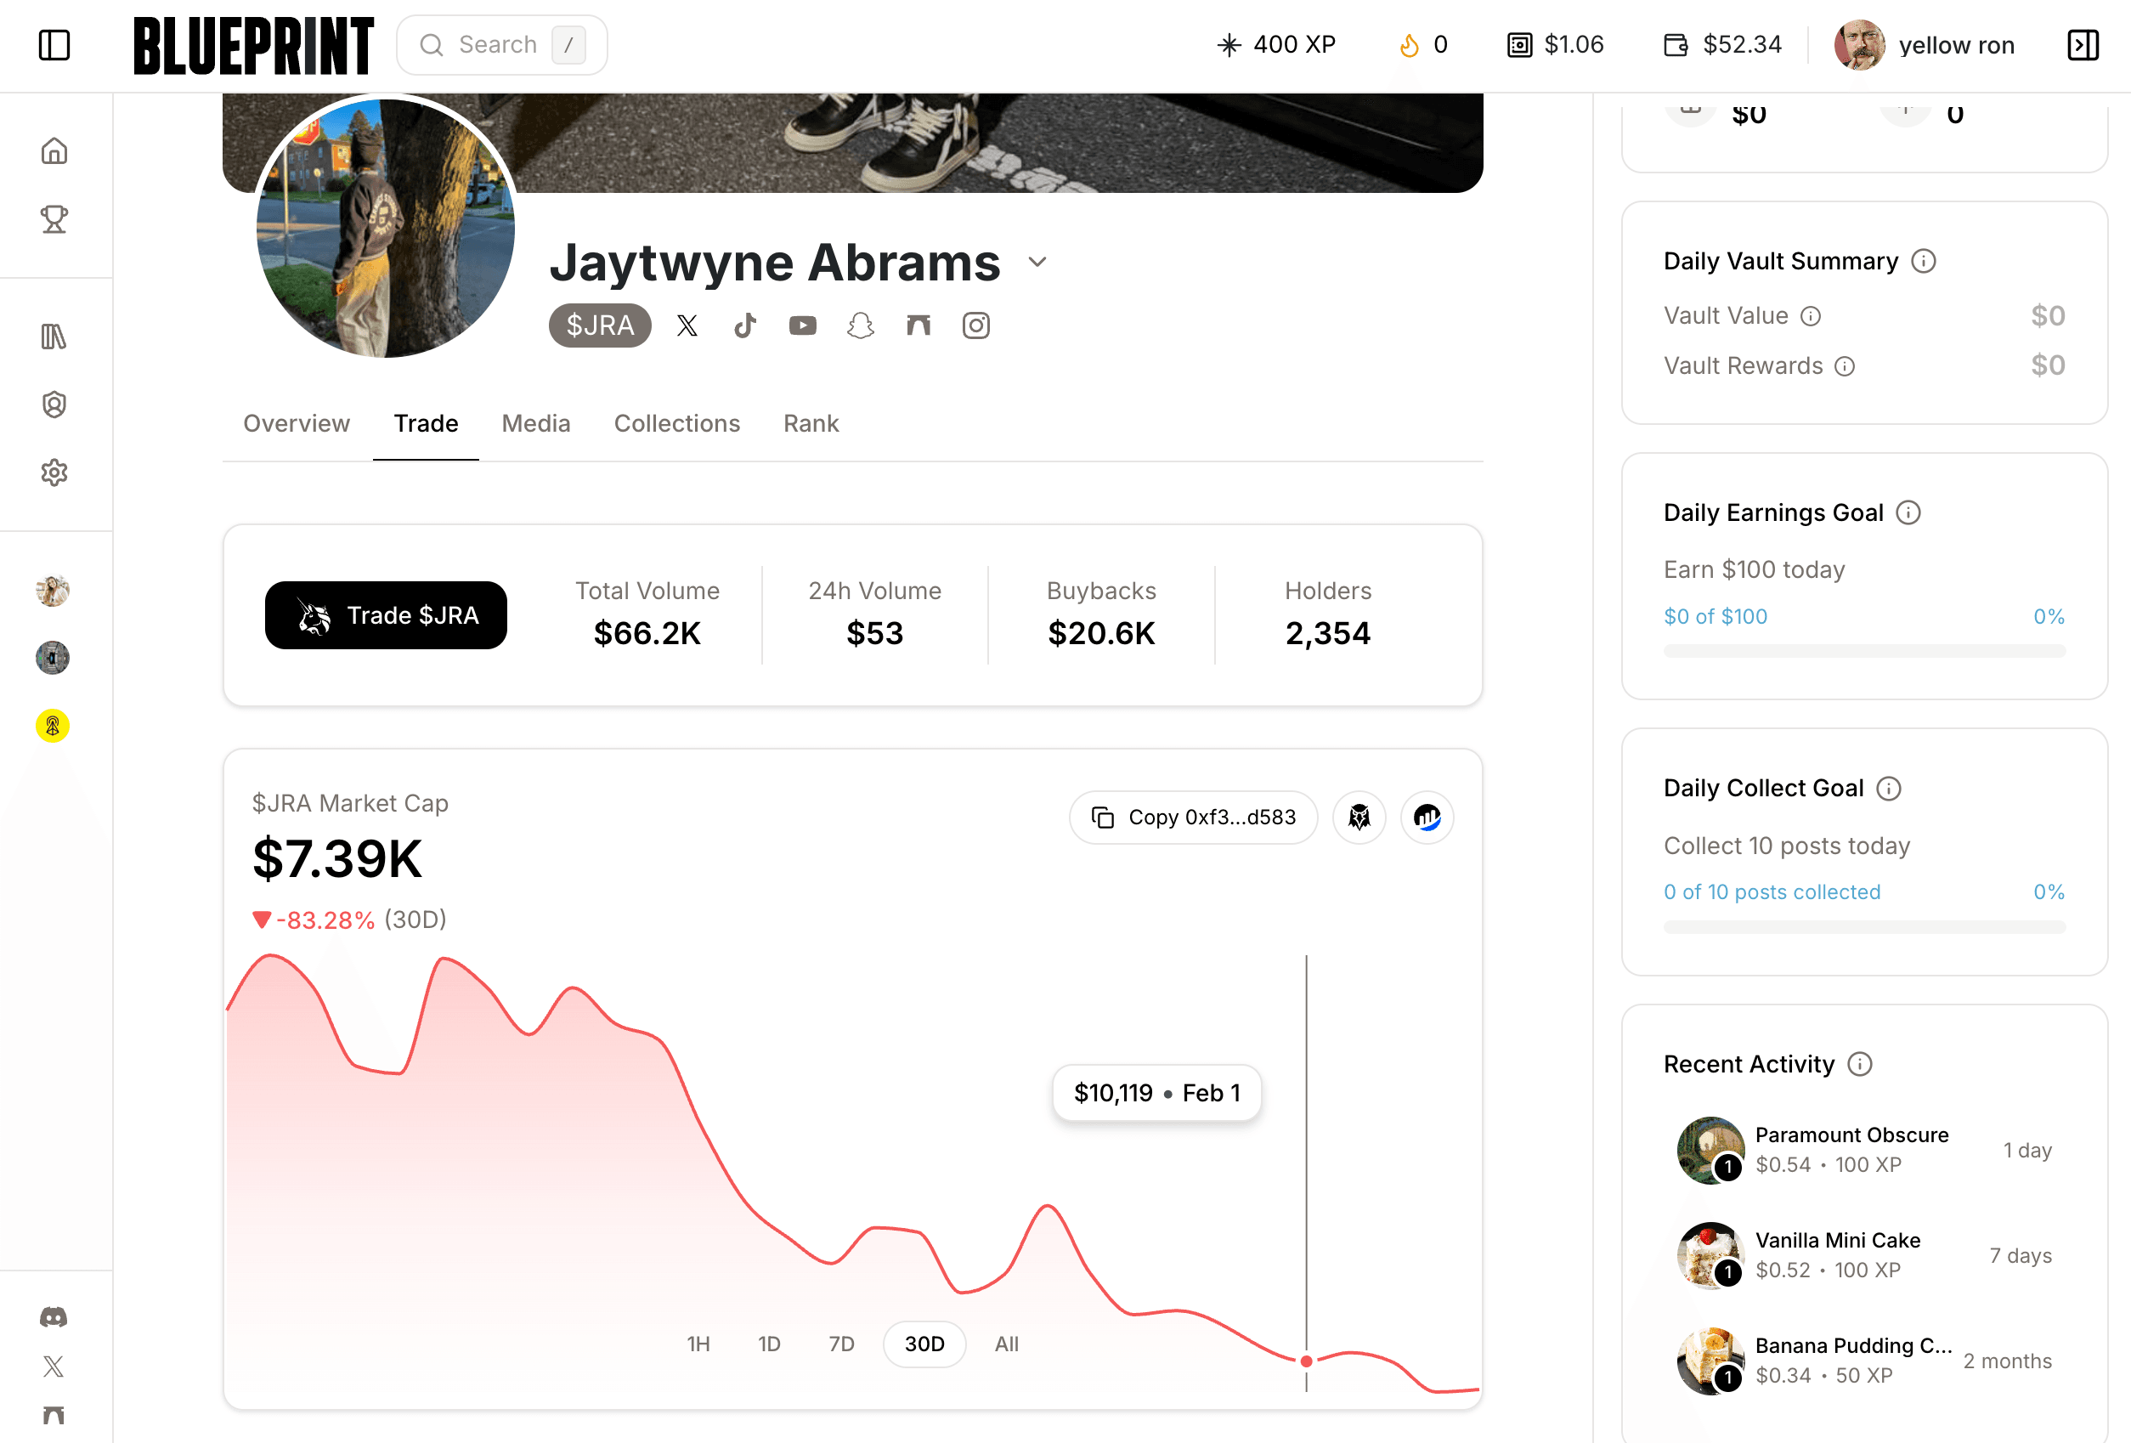Click the Daily Earnings Goal progress bar

tap(1864, 651)
